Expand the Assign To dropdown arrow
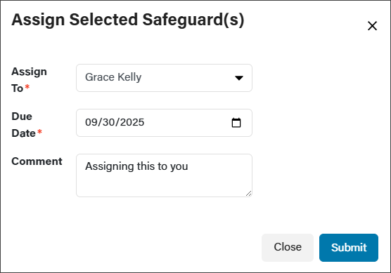Viewport: 391px width, 273px height. point(239,78)
